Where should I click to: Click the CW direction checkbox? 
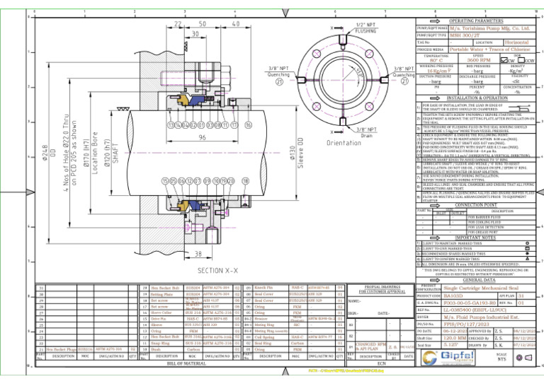click(504, 60)
